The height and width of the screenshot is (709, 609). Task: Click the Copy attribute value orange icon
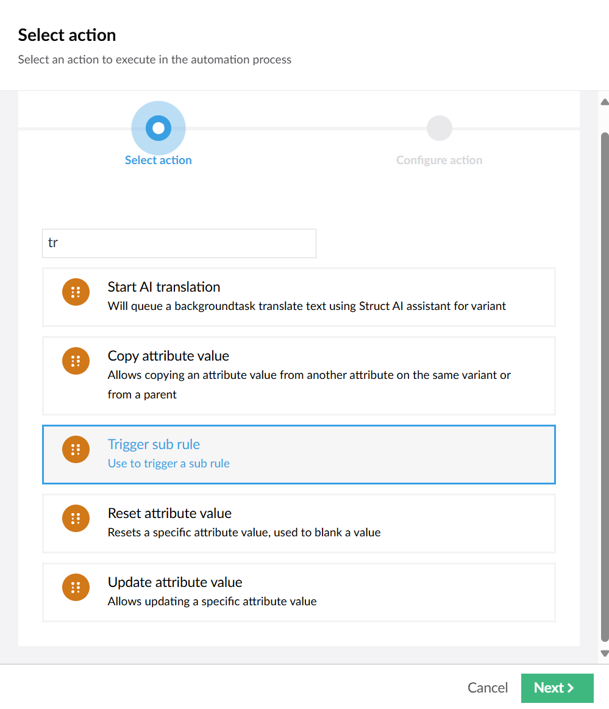(76, 361)
